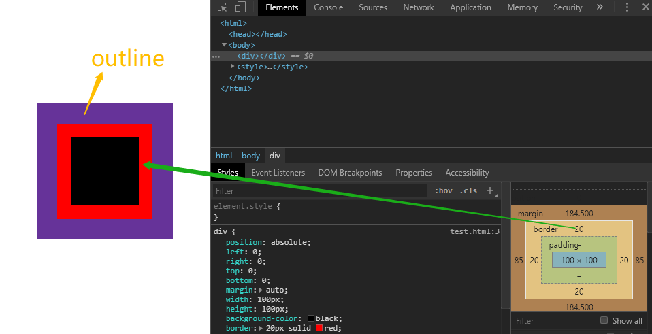Expand the style node in DOM tree
Image resolution: width=652 pixels, height=334 pixels.
[x=233, y=67]
